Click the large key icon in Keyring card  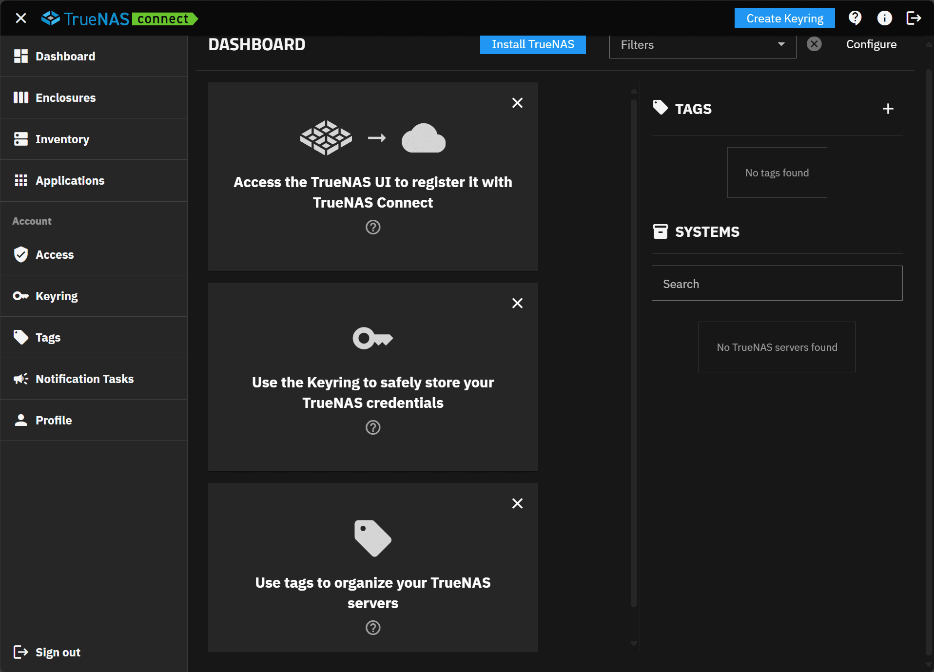click(x=373, y=338)
